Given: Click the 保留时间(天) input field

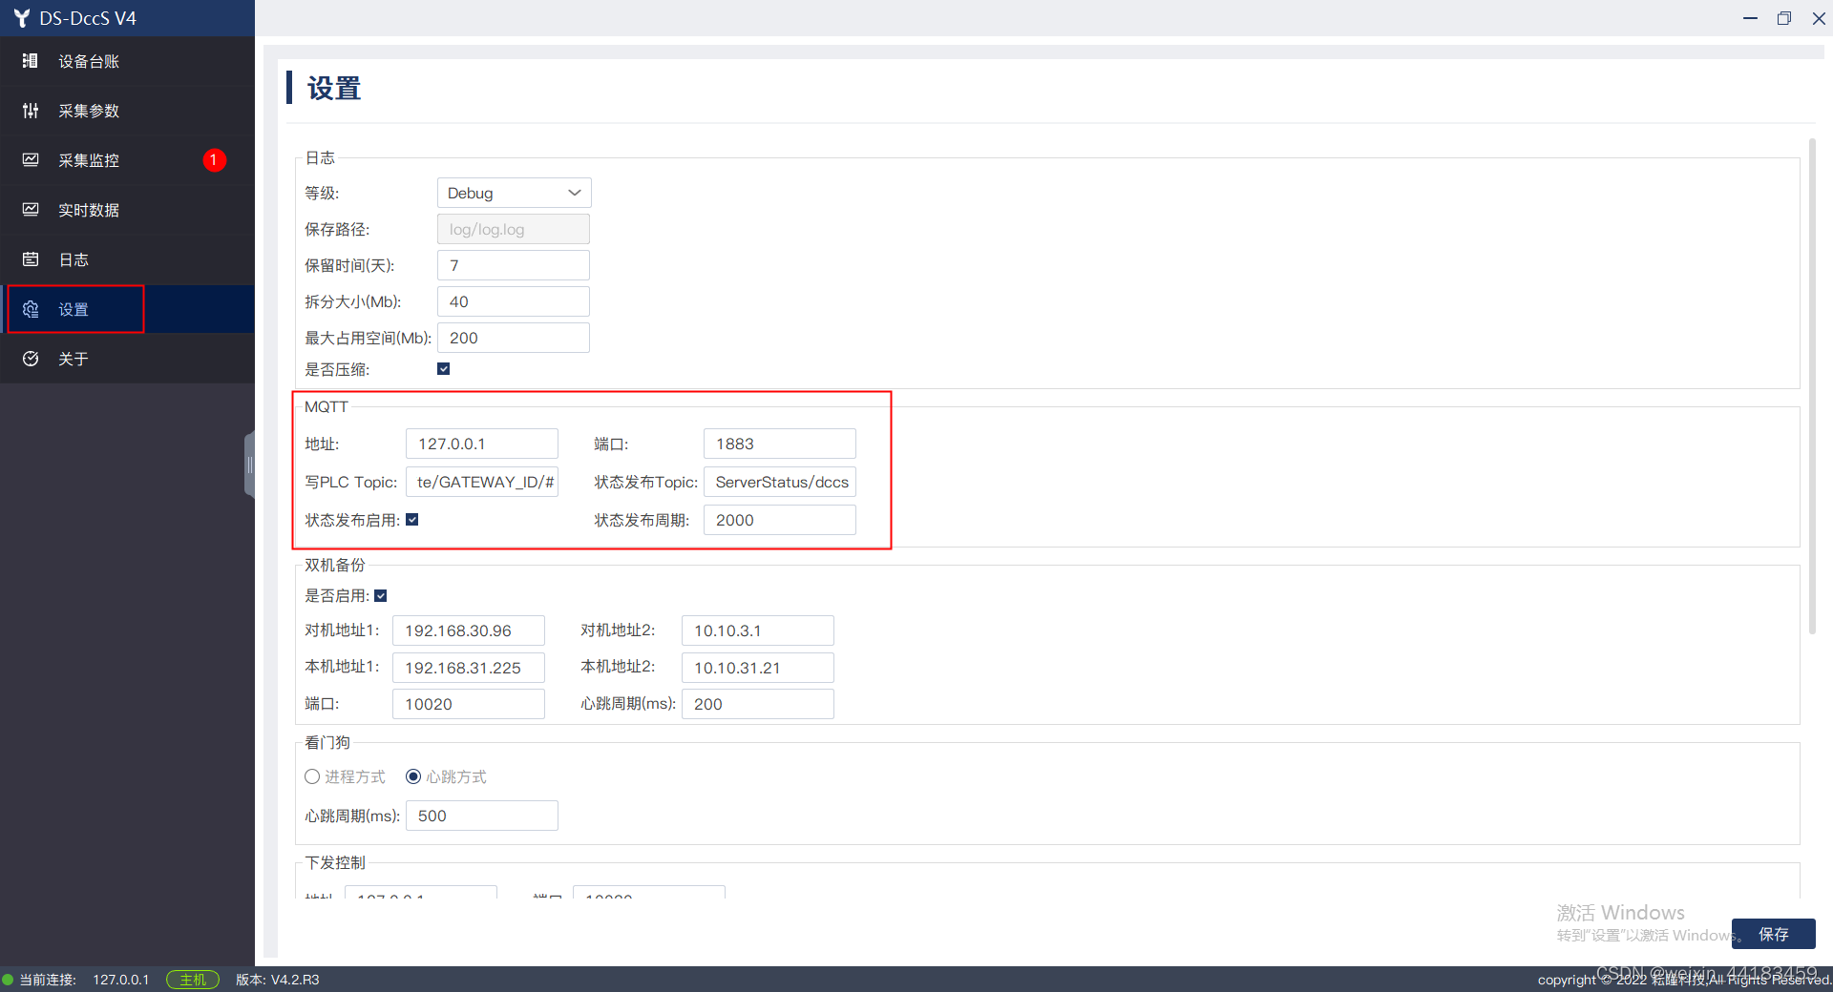Looking at the screenshot, I should coord(514,265).
